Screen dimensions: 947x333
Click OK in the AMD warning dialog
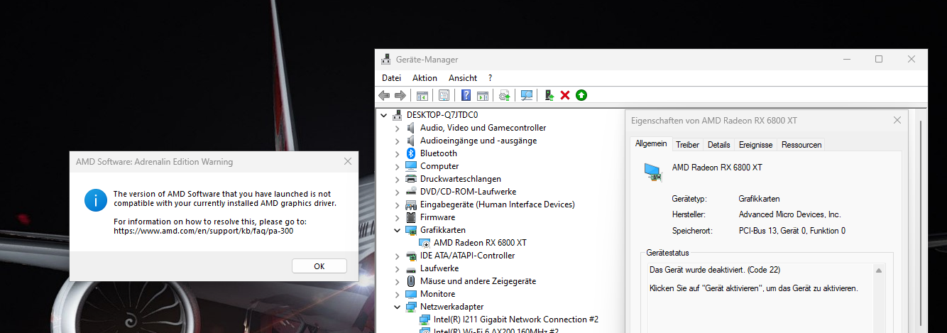319,266
